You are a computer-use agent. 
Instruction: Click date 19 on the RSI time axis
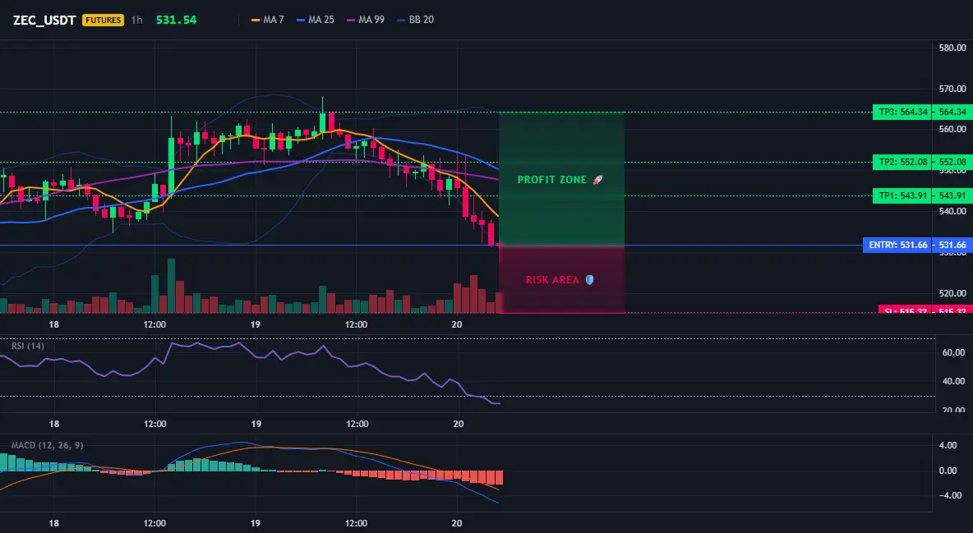(256, 424)
